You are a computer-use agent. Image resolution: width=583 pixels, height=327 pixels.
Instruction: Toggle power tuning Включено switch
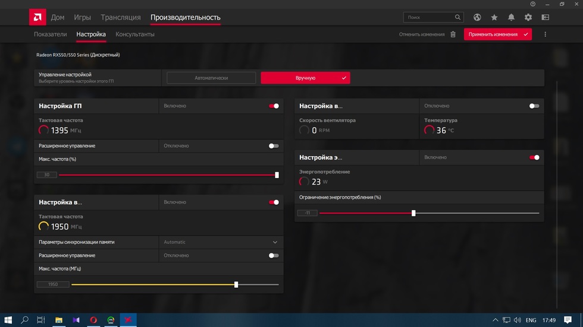pos(534,158)
